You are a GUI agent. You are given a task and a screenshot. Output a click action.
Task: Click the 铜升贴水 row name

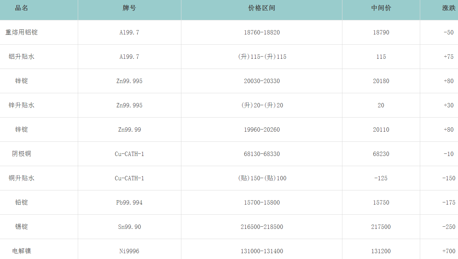[x=21, y=178]
